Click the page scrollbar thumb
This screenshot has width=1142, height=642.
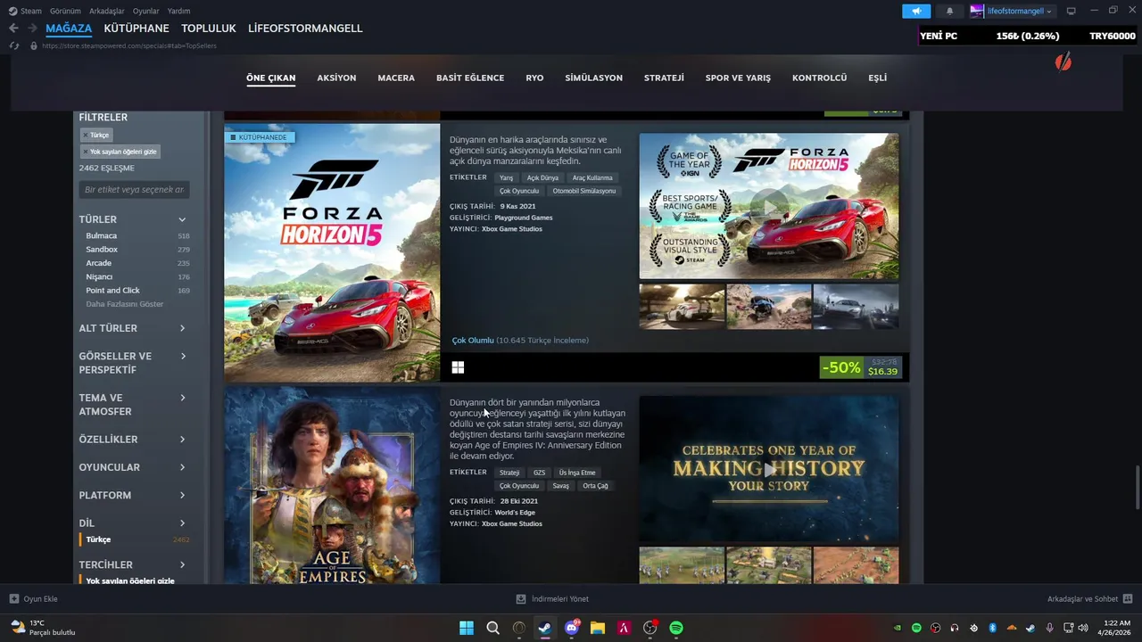pos(1138,487)
